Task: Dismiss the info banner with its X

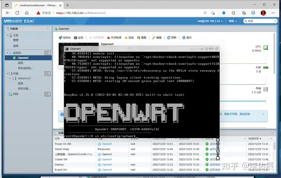Action: click(x=263, y=114)
